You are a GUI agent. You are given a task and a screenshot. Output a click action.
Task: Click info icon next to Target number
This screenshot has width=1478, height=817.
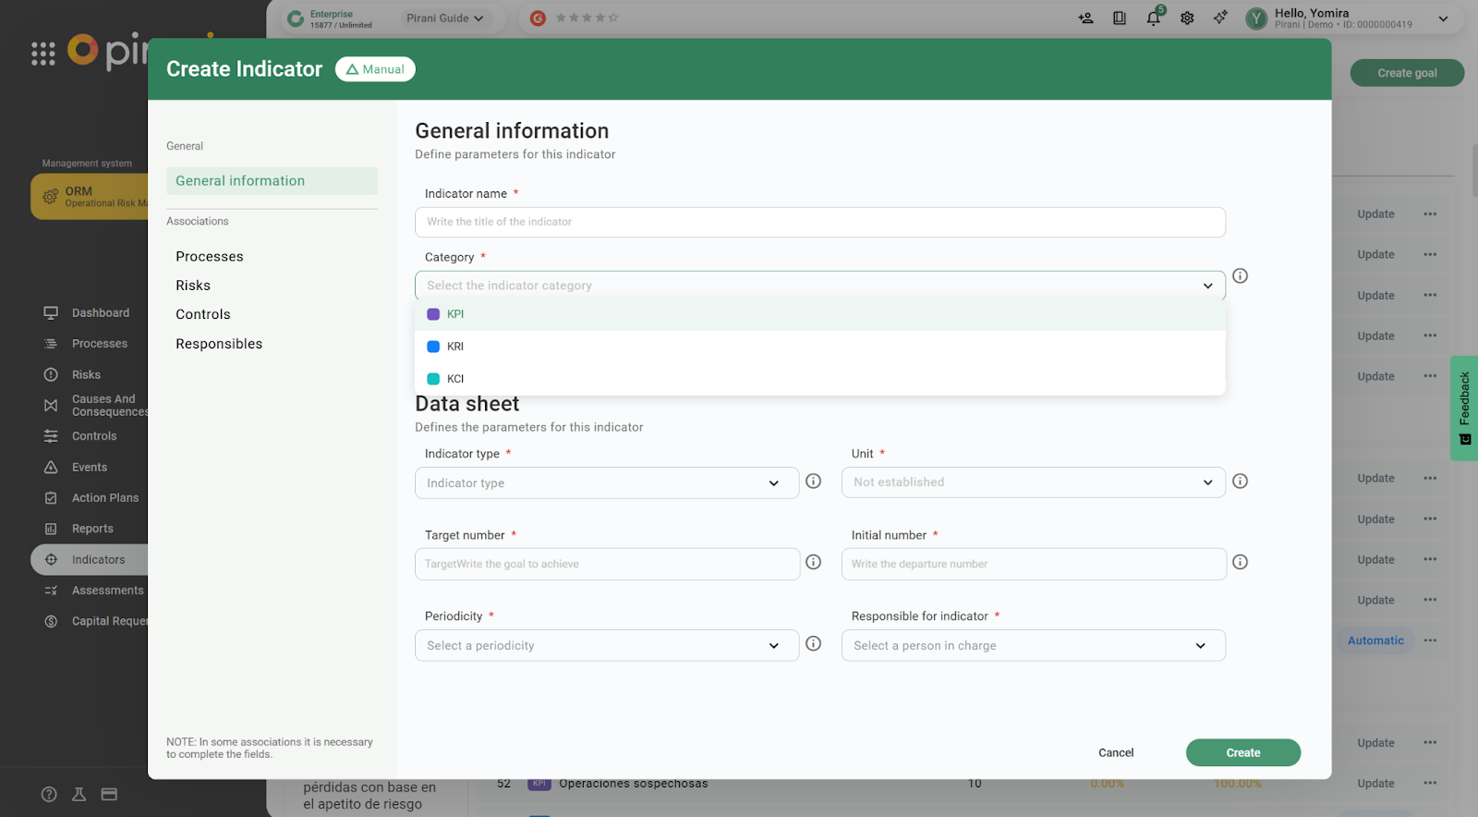click(813, 562)
